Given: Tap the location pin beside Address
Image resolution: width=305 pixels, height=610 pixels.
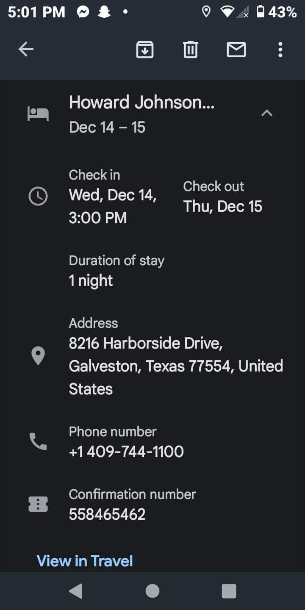Looking at the screenshot, I should coord(38,355).
